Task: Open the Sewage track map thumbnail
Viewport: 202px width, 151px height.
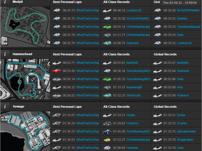Action: 25,131
